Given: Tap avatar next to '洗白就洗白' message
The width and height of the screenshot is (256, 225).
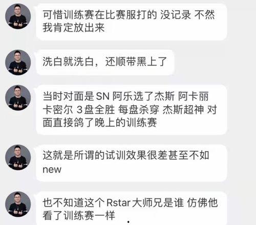Looking at the screenshot, I should tap(18, 63).
